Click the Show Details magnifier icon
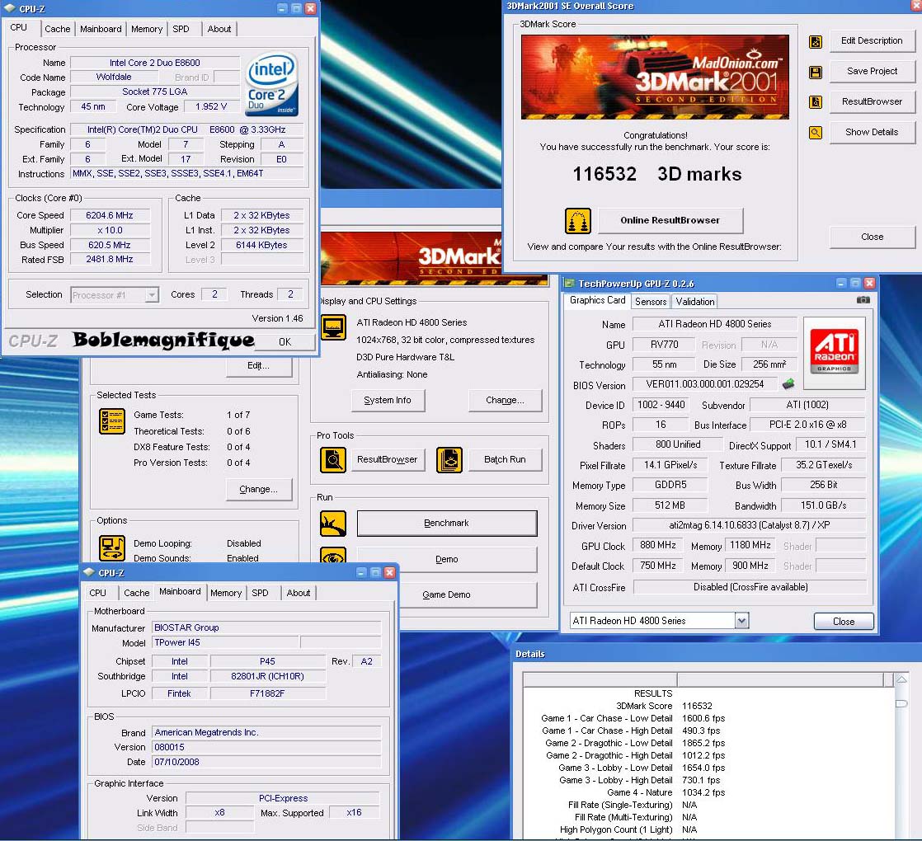 coord(816,133)
